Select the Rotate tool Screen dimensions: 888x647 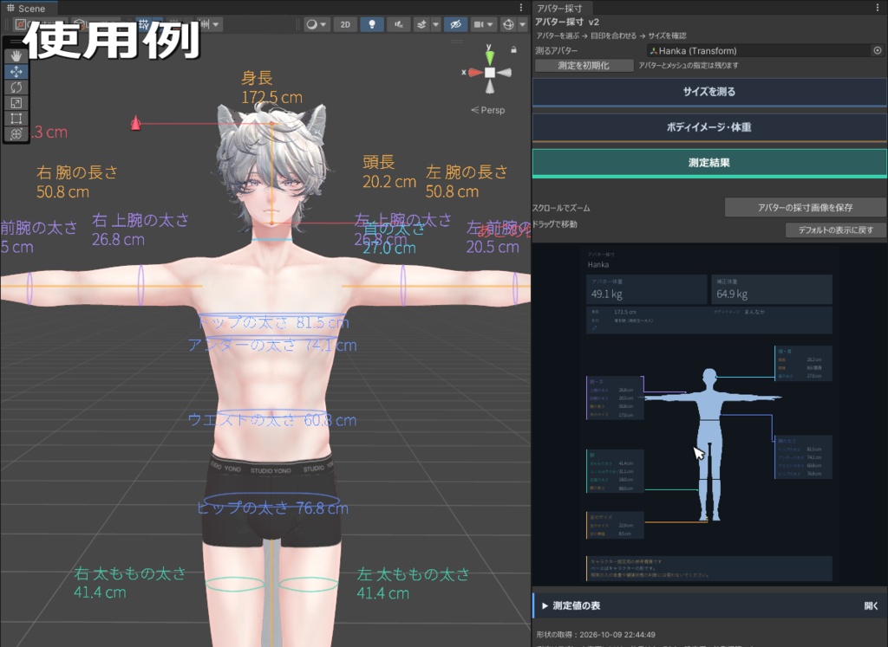[x=16, y=87]
